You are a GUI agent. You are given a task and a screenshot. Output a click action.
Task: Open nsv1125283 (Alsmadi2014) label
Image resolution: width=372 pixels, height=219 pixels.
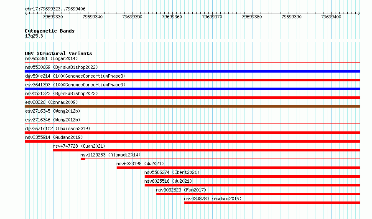pos(110,155)
